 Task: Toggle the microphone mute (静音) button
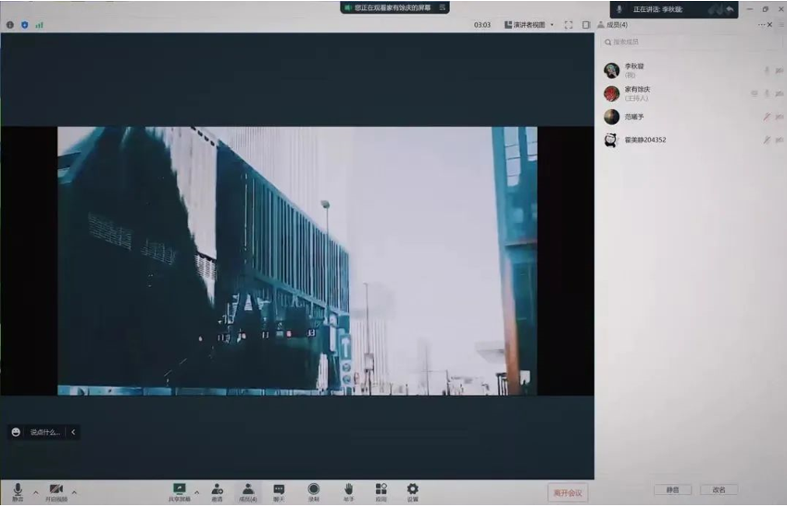pos(18,491)
